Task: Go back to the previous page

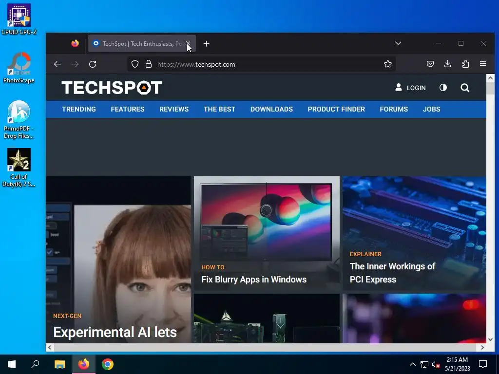Action: [x=58, y=64]
